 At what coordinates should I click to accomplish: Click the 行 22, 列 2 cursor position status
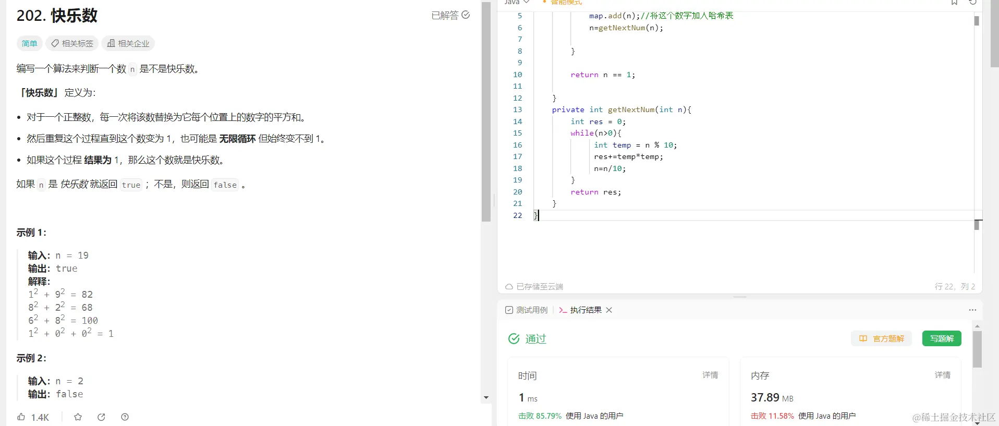pyautogui.click(x=955, y=286)
